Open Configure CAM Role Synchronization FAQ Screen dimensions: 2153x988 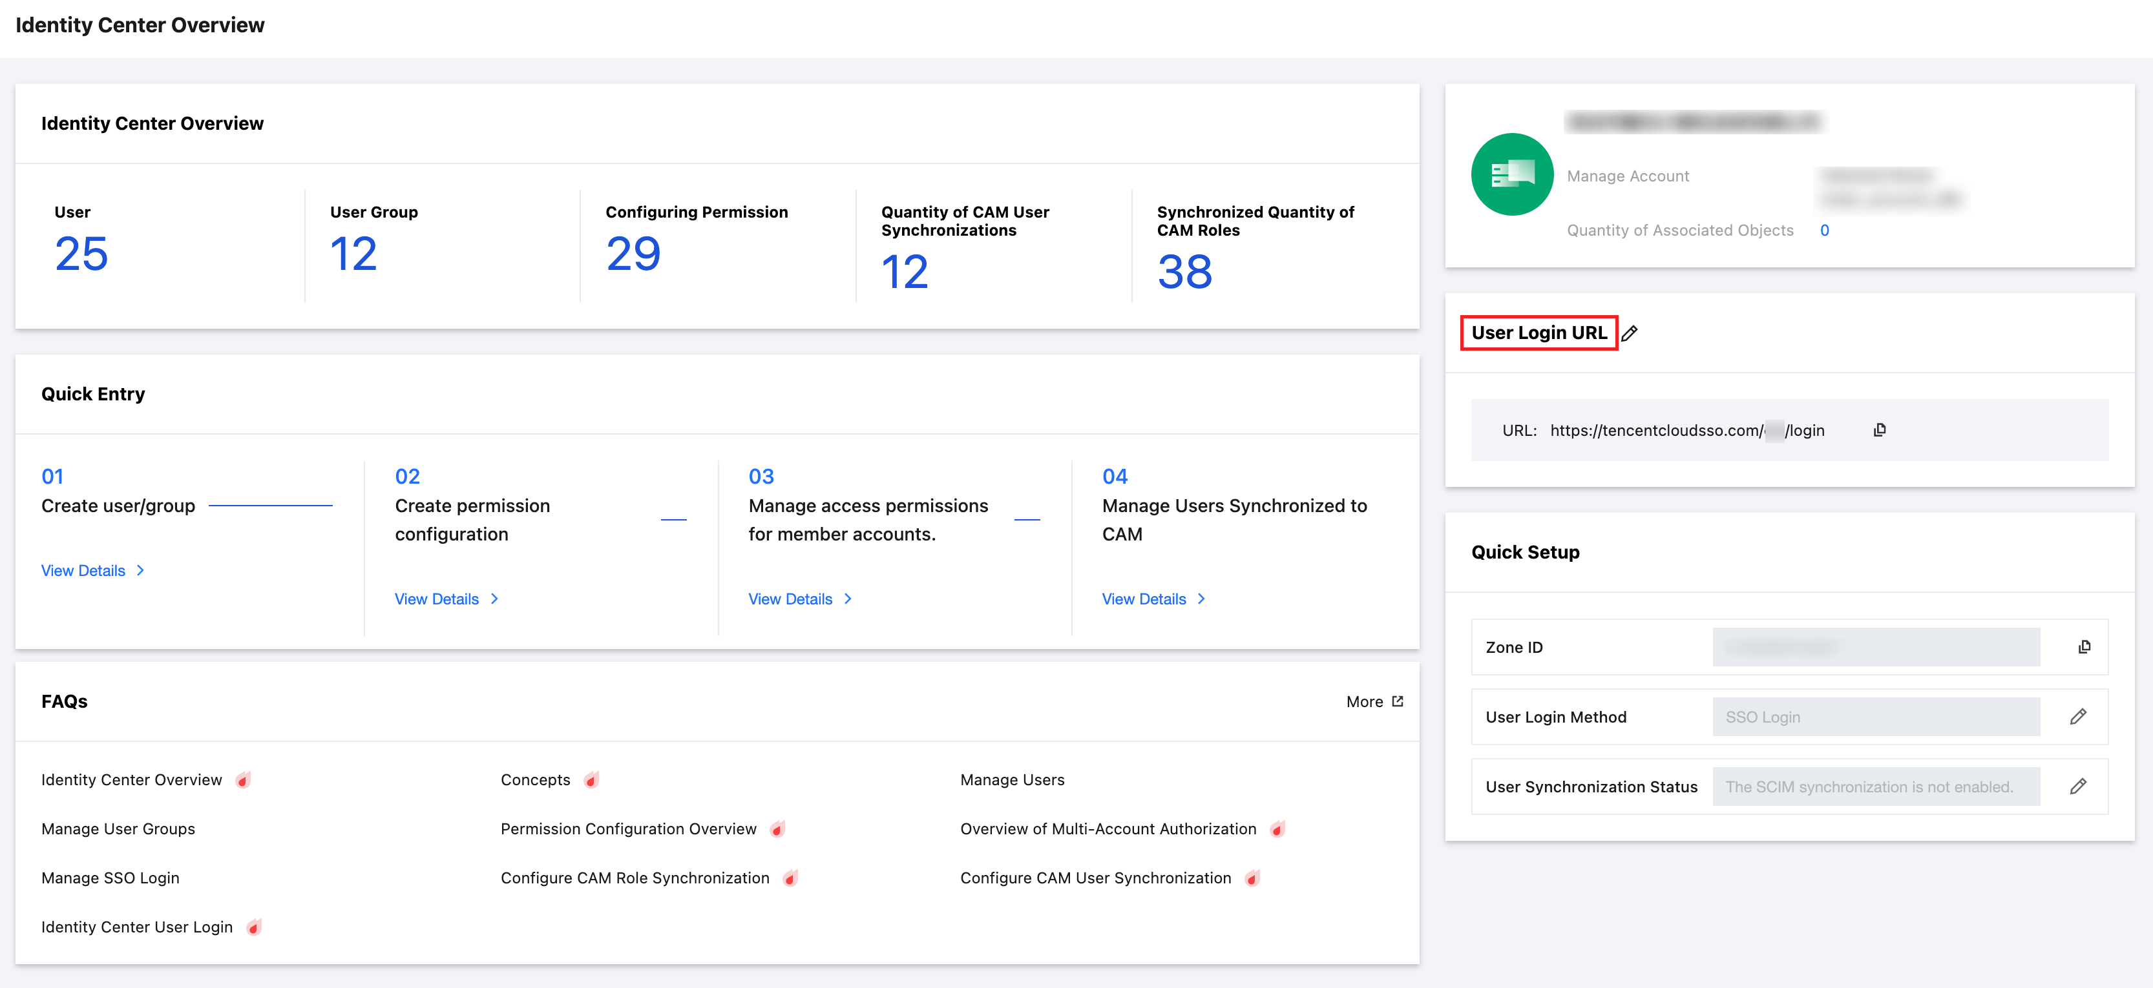coord(635,878)
